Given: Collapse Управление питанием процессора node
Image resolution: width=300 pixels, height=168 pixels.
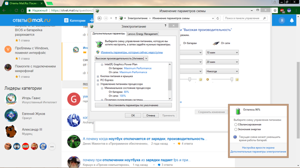Looking at the screenshot, I should (98, 84).
